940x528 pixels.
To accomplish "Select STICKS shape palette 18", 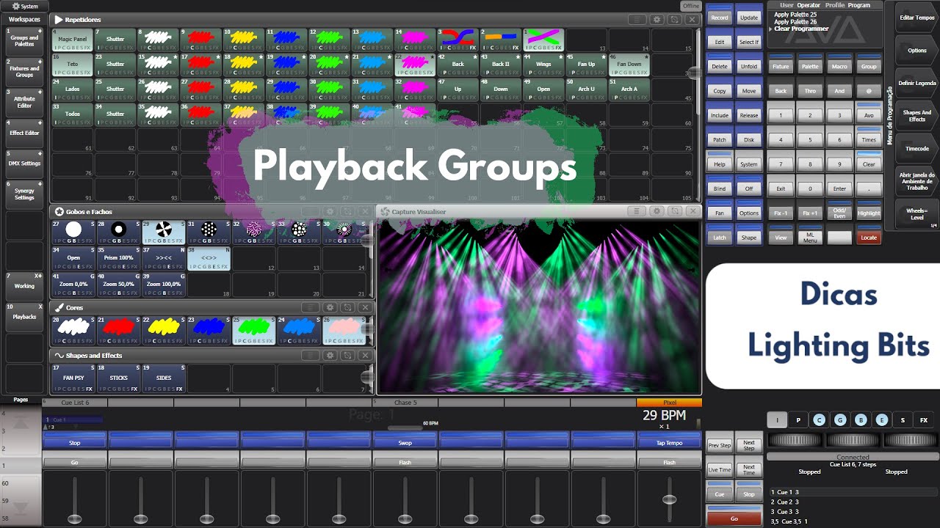I will tap(117, 378).
